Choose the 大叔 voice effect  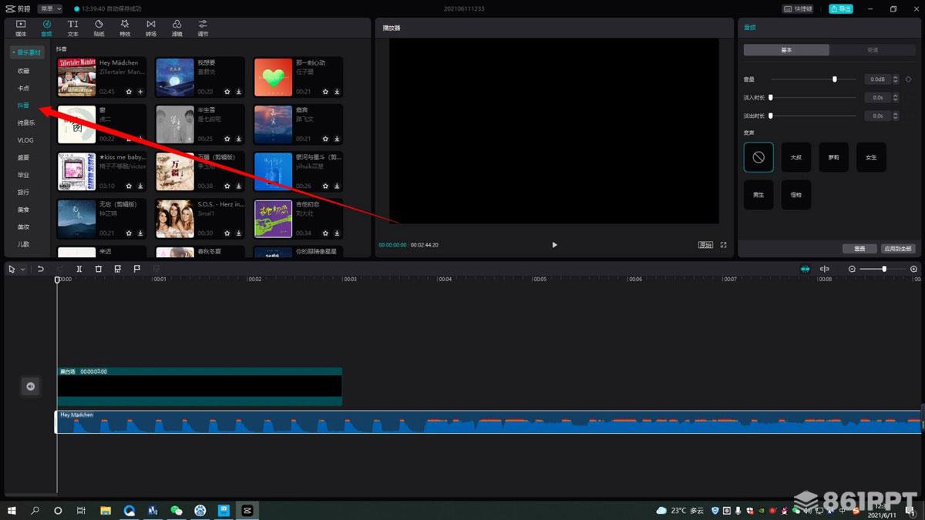click(x=796, y=157)
